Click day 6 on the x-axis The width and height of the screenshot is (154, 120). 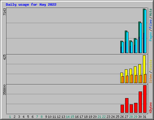(x=32, y=117)
